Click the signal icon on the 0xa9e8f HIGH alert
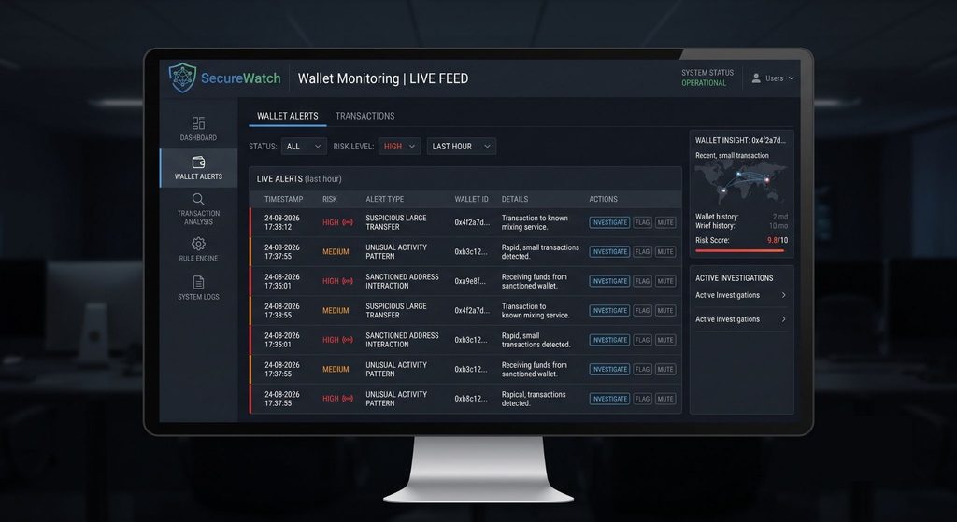This screenshot has height=522, width=957. [348, 281]
